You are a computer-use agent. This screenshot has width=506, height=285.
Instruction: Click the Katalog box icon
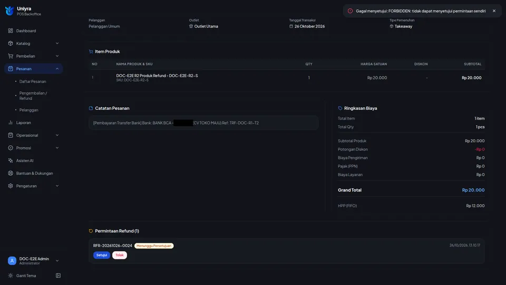tap(11, 43)
